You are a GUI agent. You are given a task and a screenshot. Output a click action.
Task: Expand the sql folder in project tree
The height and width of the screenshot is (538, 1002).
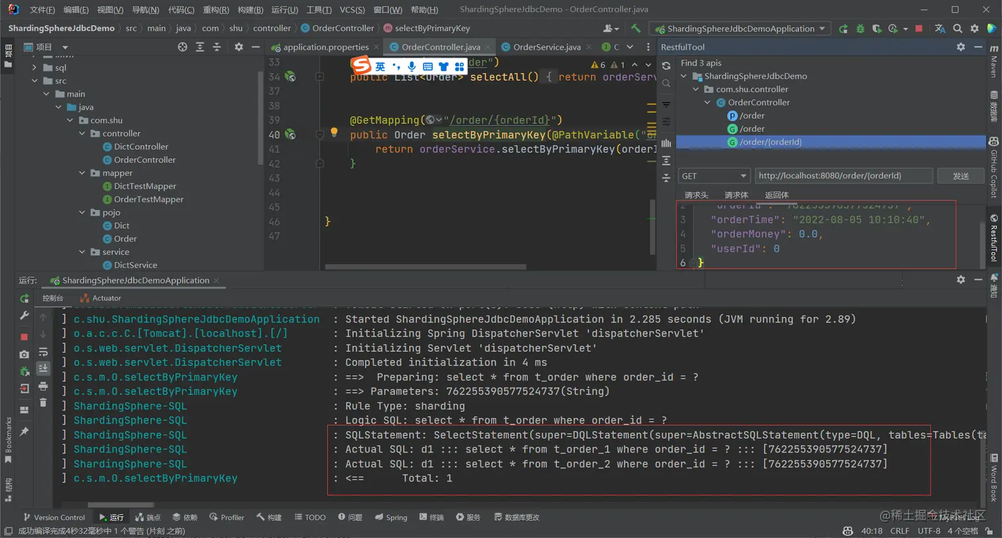34,68
